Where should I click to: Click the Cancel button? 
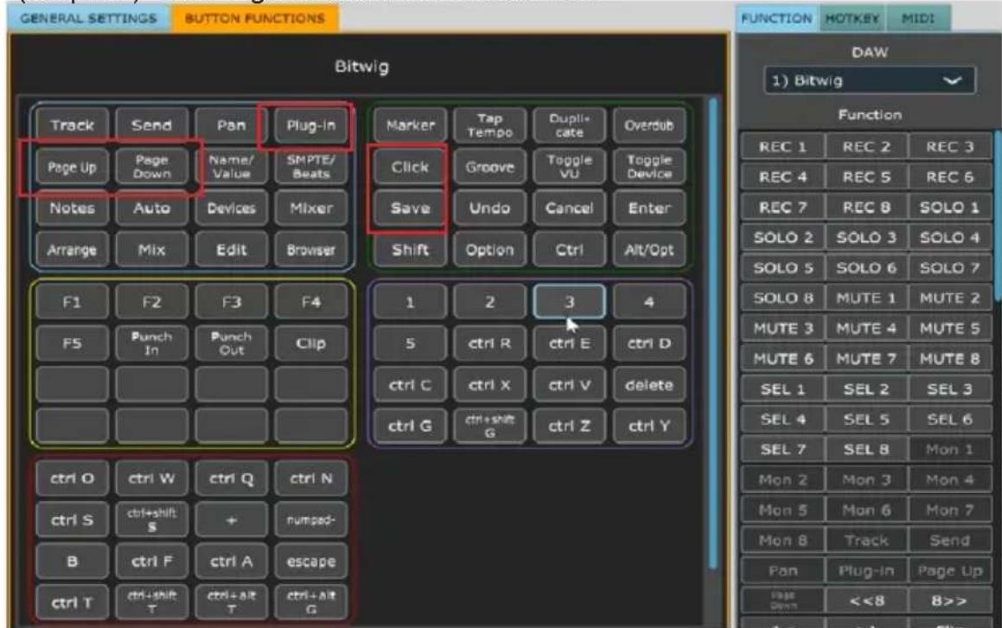pyautogui.click(x=569, y=208)
